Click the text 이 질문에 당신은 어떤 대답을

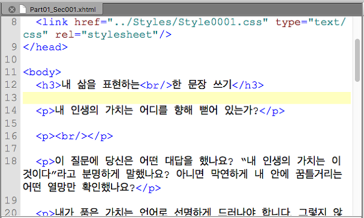click(124, 160)
